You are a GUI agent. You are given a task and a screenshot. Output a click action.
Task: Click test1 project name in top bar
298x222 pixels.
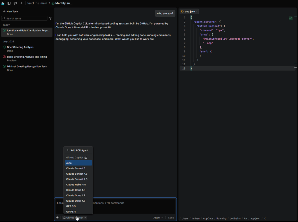point(31,3)
